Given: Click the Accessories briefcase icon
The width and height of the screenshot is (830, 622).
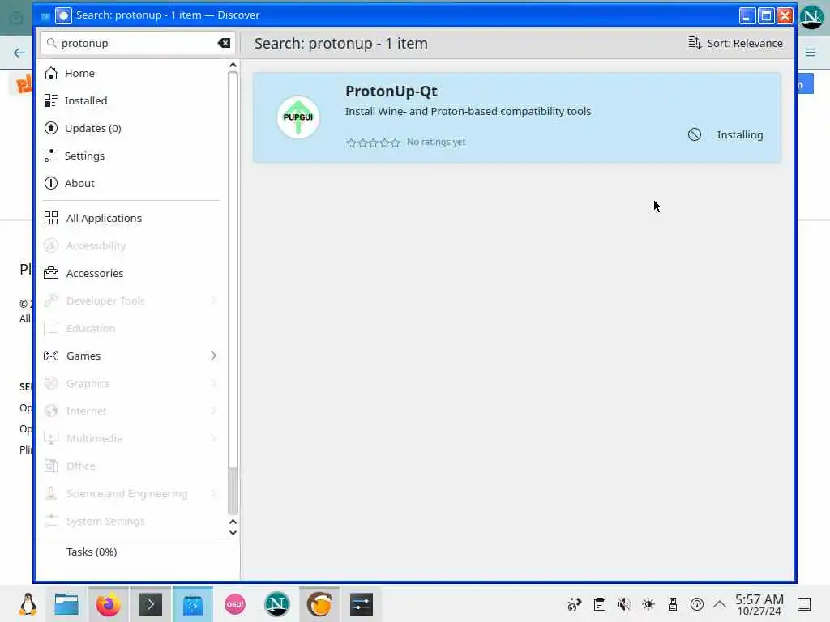Looking at the screenshot, I should click(51, 273).
